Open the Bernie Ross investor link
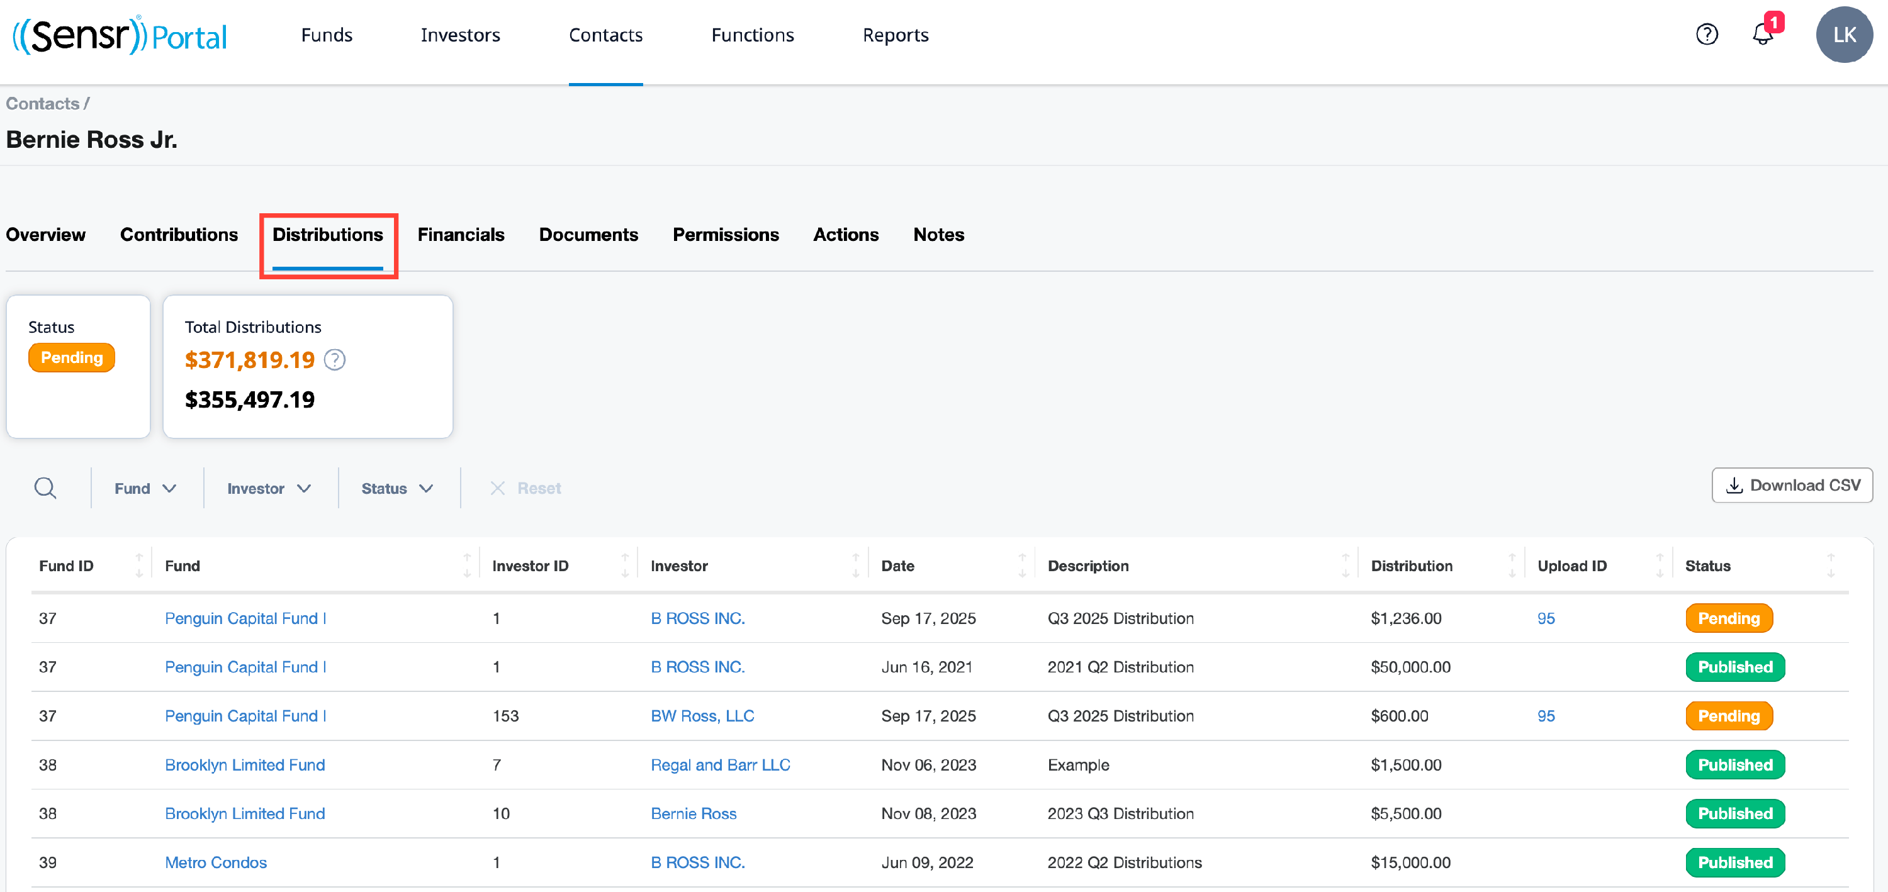 click(694, 813)
